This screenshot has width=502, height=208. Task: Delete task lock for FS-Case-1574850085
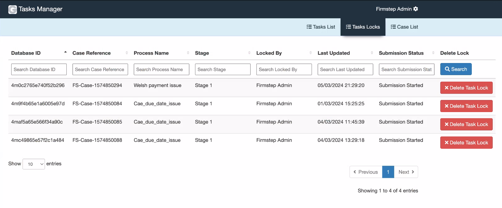point(466,124)
